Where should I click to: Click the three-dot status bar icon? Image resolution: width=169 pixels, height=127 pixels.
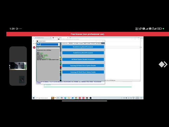(x=21, y=29)
